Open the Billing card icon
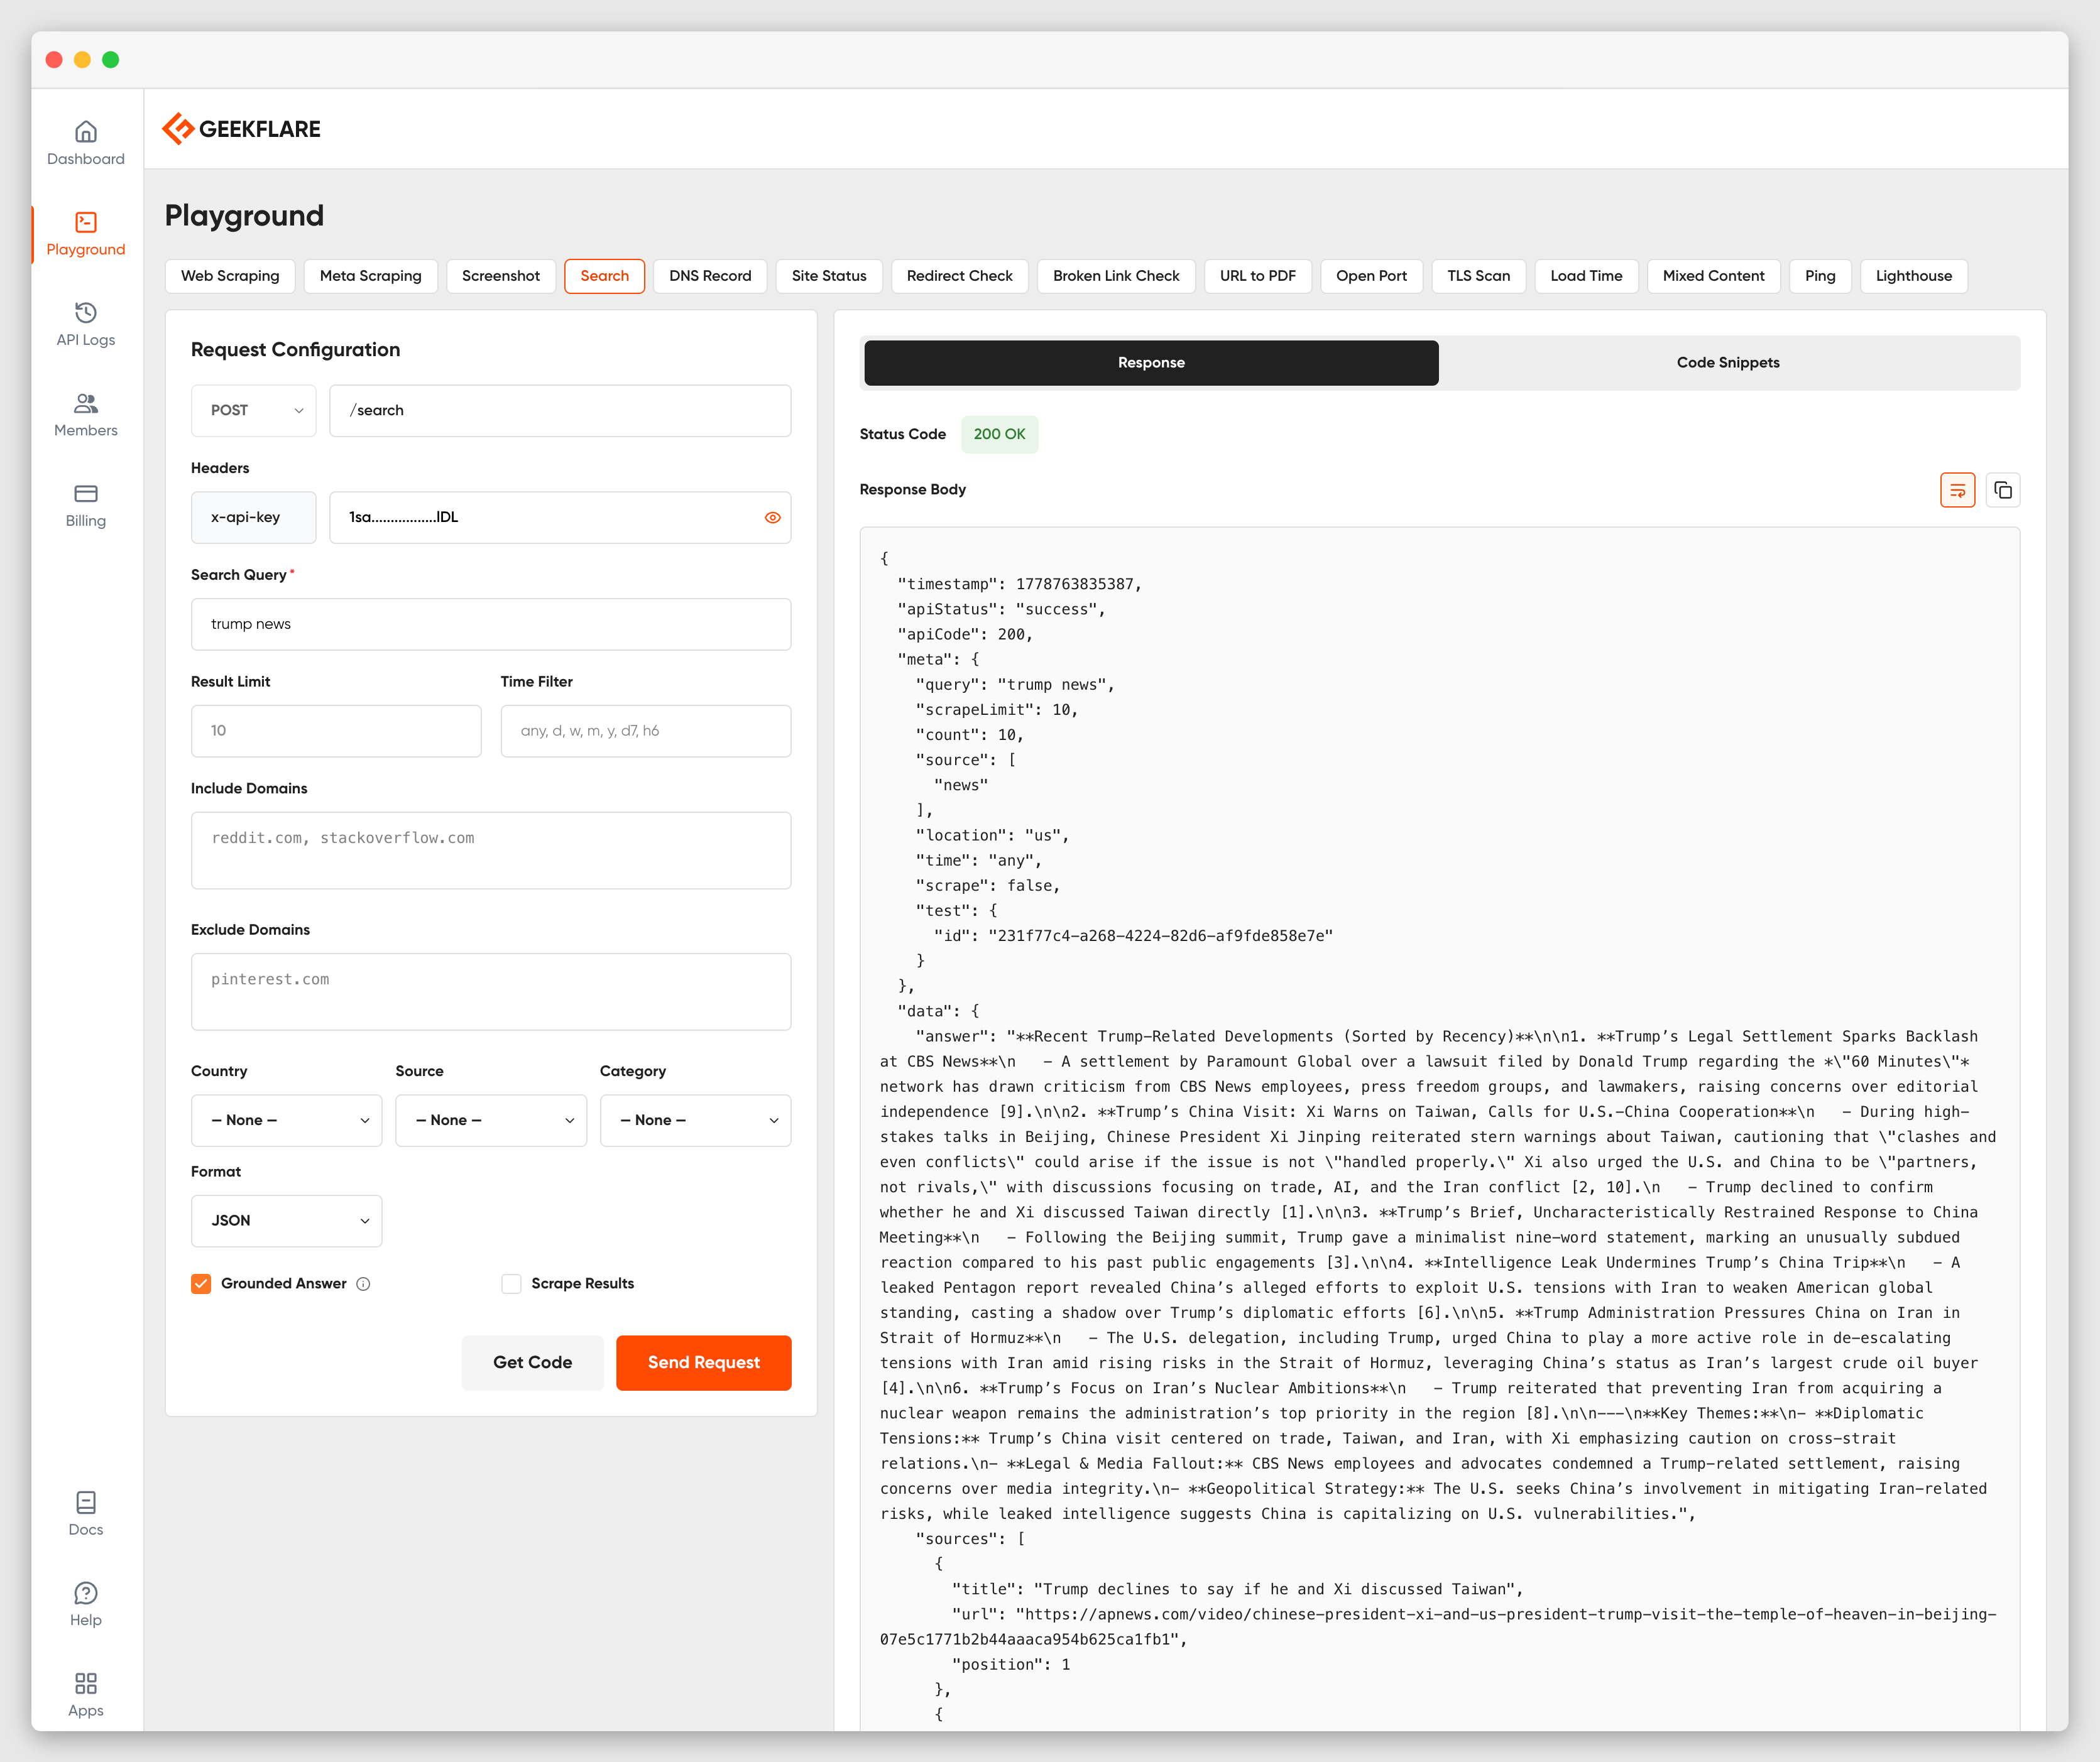 86,494
